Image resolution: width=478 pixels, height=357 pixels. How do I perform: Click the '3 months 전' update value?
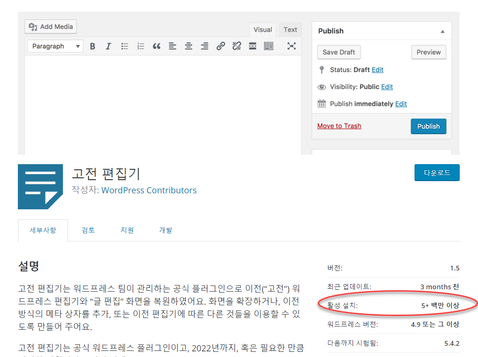439,287
